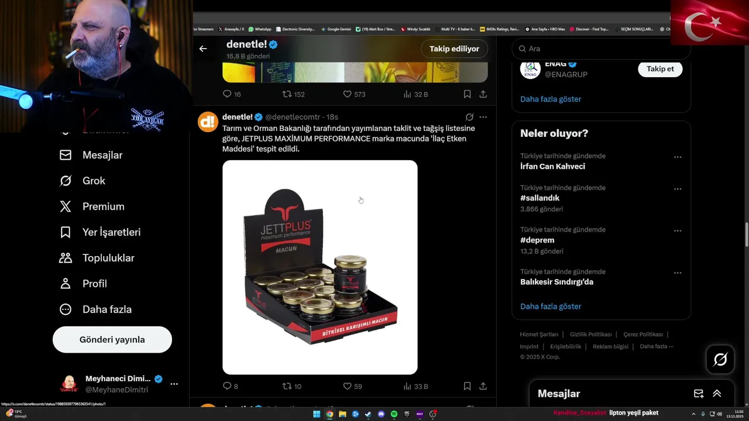749x421 pixels.
Task: Click Daha fazla göster under ENAG
Action: 551,99
